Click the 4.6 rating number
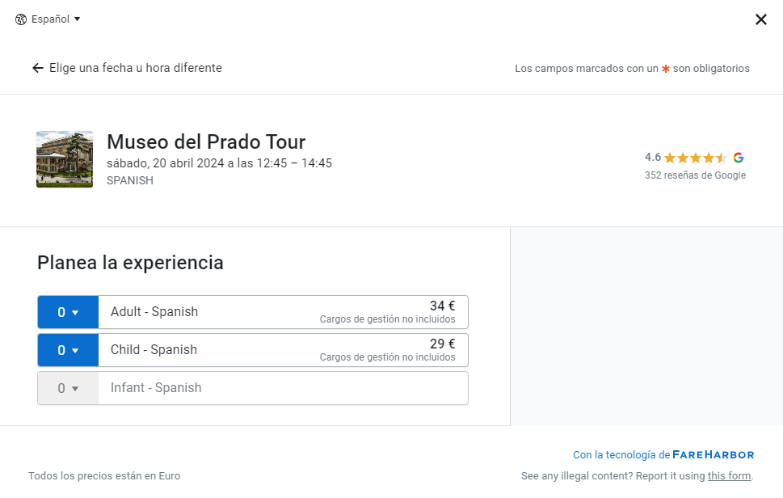783x498 pixels. pyautogui.click(x=653, y=158)
